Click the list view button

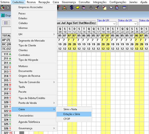(x=6, y=23)
